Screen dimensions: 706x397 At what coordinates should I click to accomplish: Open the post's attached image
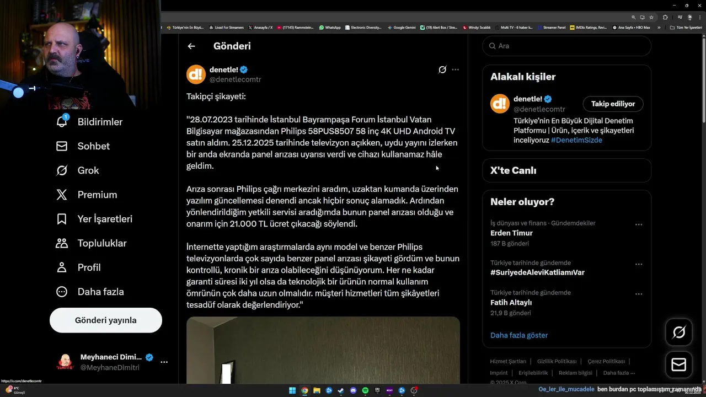(323, 350)
